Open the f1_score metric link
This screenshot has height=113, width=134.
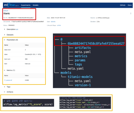pos(7,80)
